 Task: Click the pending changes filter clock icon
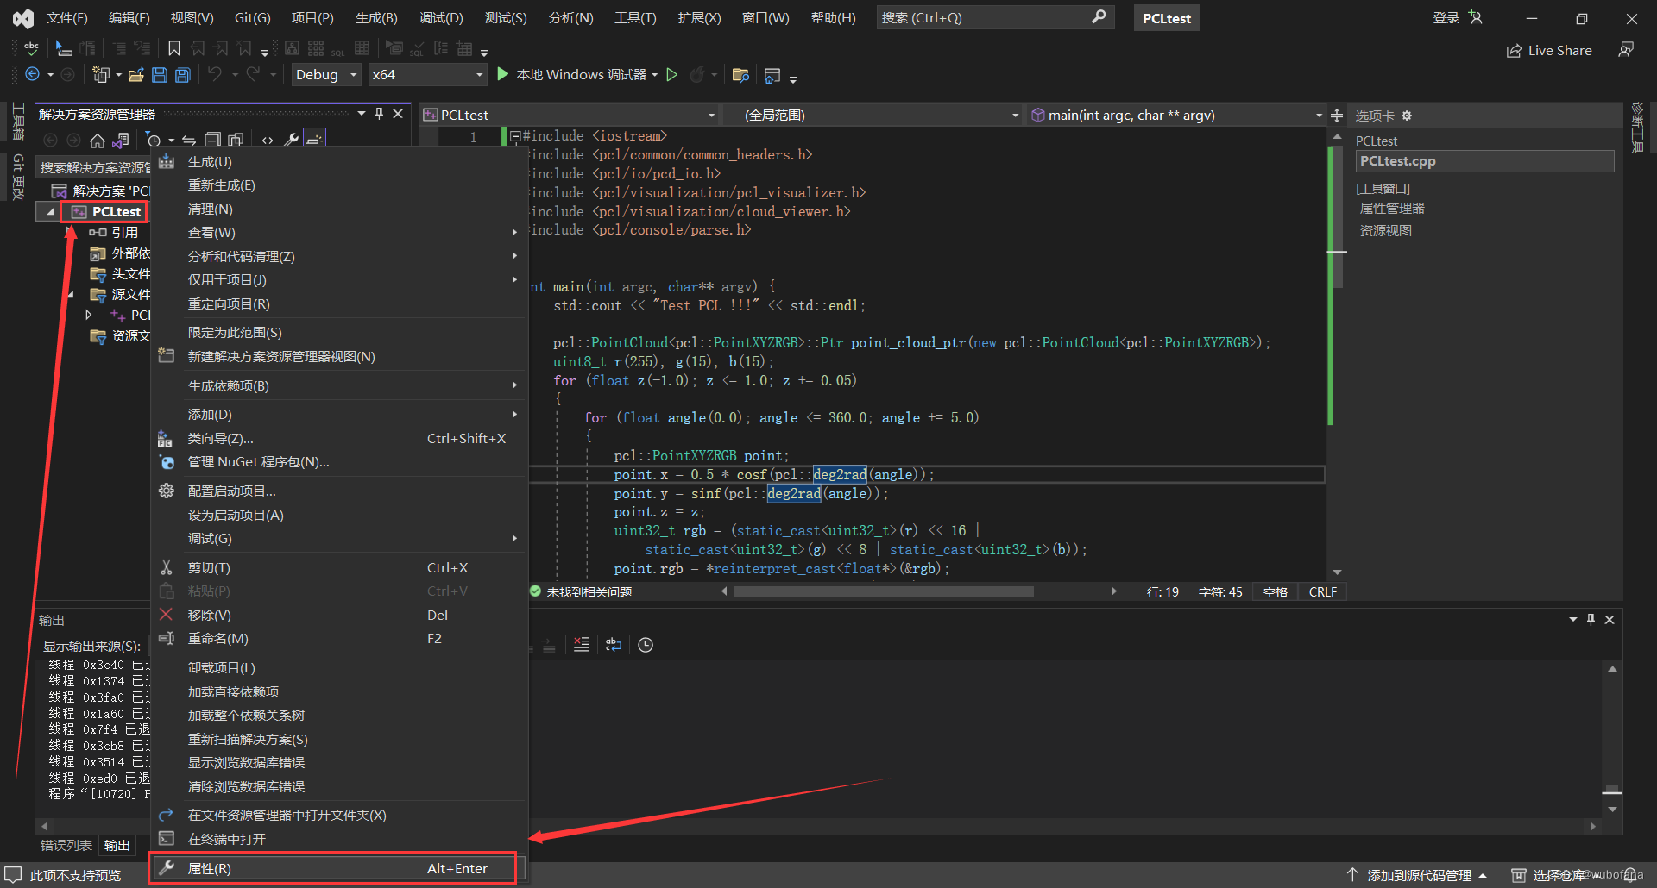[154, 140]
